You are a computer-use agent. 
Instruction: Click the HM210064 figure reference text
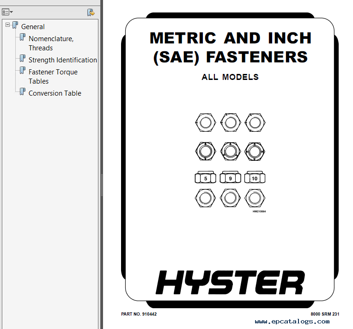[x=259, y=212]
